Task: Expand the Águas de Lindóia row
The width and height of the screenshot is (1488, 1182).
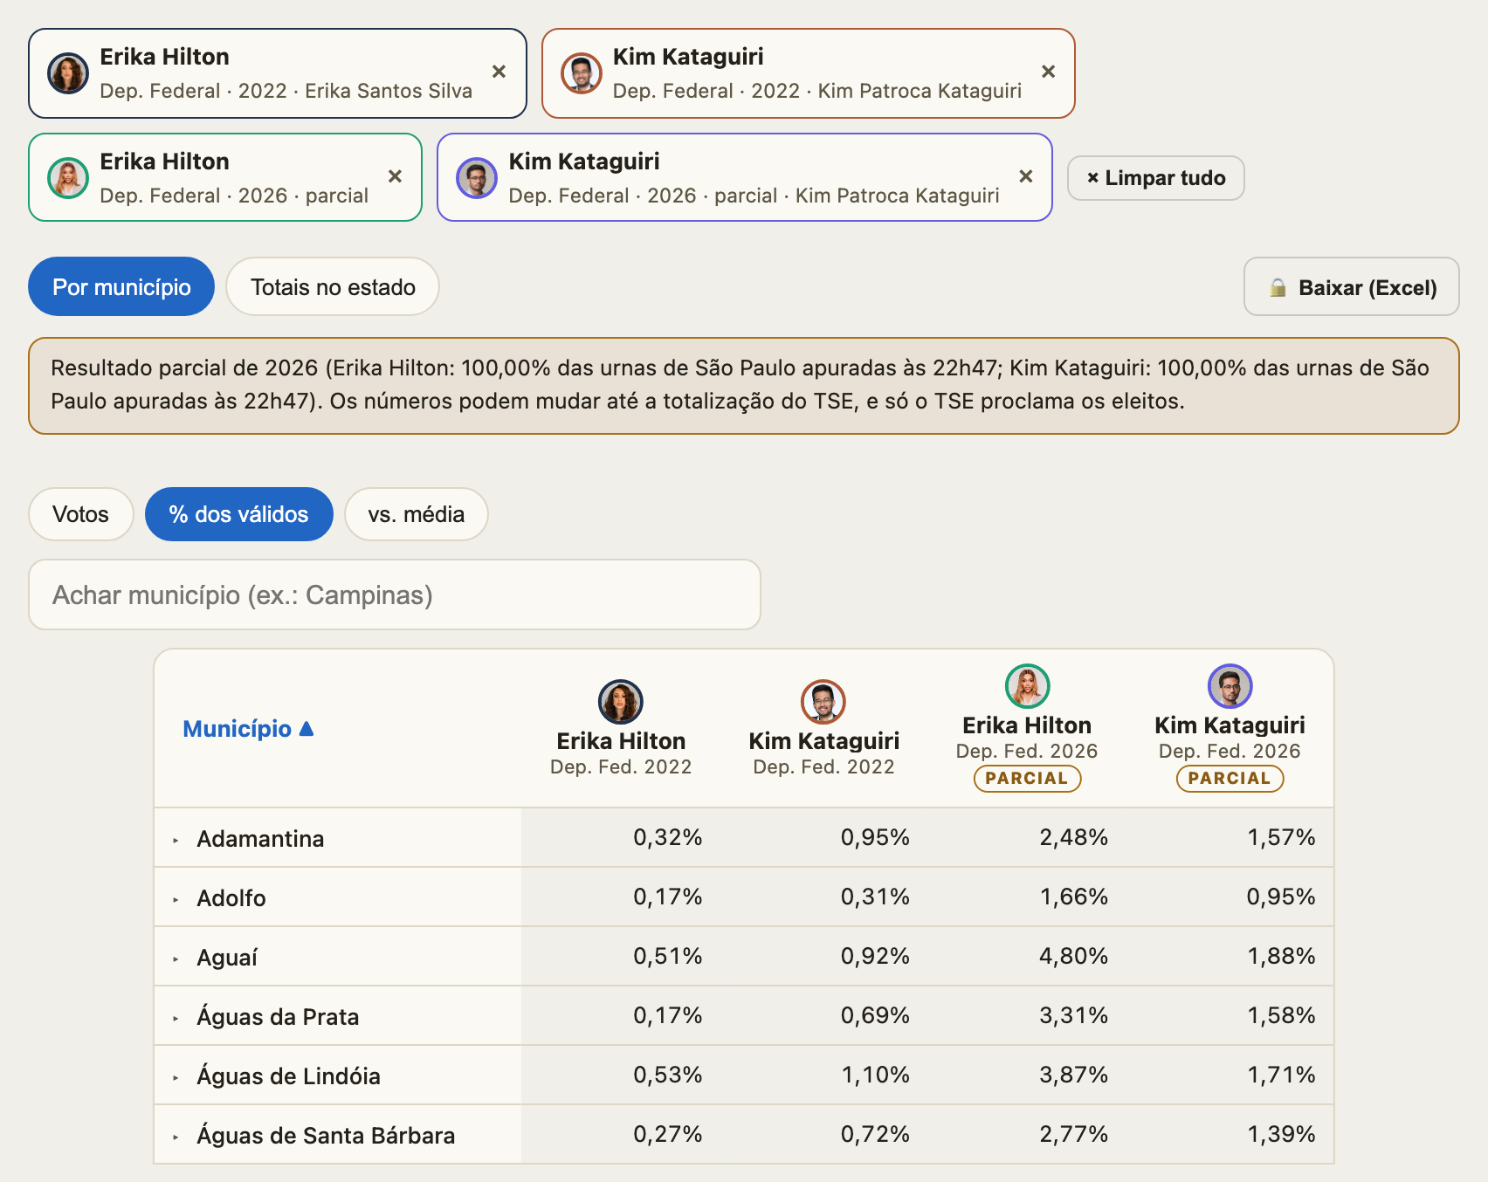Action: pyautogui.click(x=176, y=1077)
